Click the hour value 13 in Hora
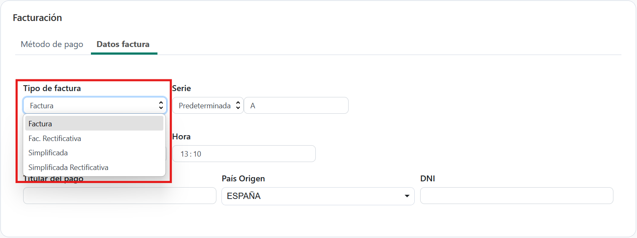The width and height of the screenshot is (637, 238). (x=184, y=154)
